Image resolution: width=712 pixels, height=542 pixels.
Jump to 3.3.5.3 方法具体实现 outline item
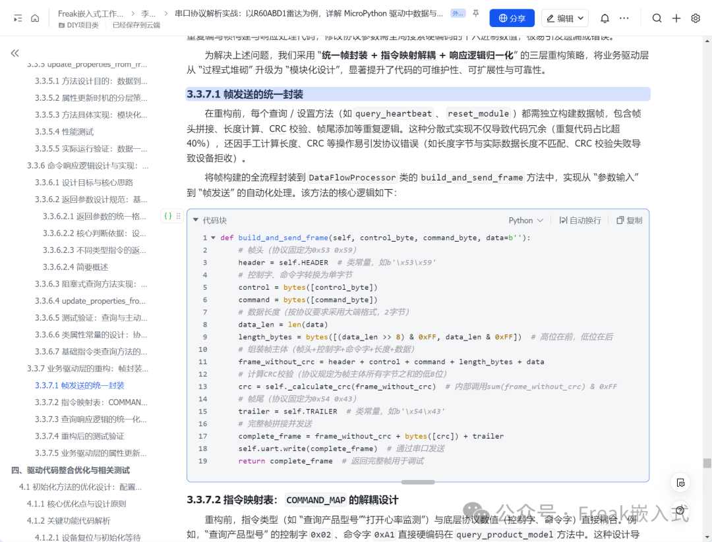(91, 115)
